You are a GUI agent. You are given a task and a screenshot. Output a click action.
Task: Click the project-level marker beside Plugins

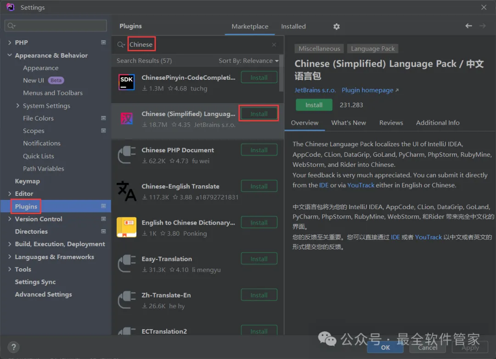103,206
